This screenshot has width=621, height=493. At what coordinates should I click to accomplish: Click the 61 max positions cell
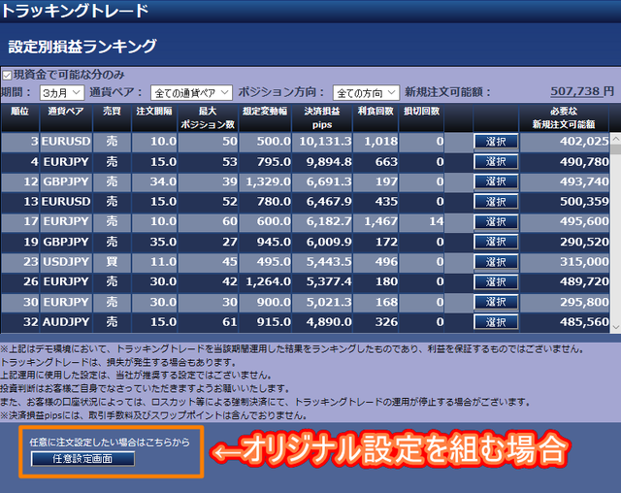[208, 322]
